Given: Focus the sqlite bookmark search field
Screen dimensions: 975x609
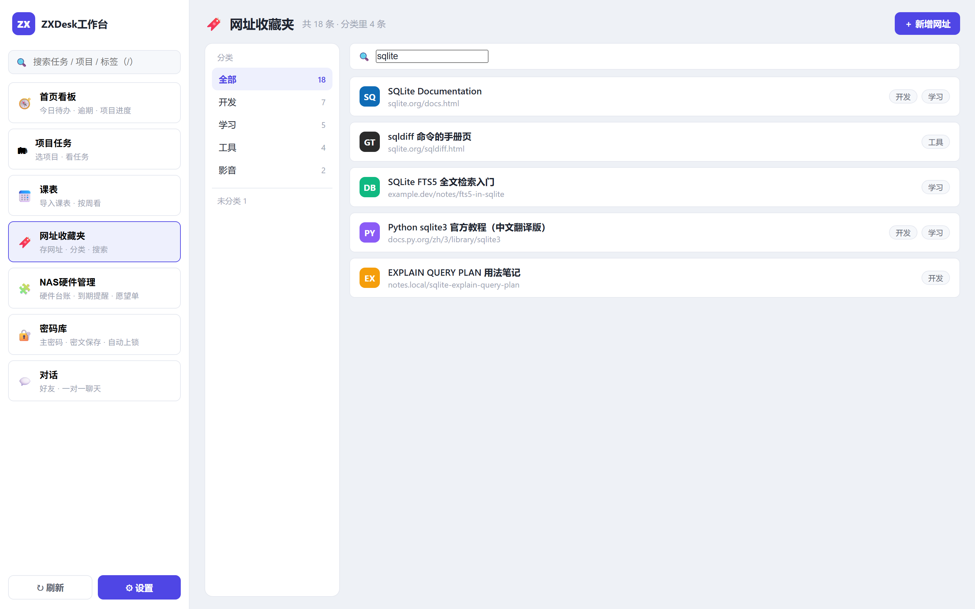Looking at the screenshot, I should 432,57.
